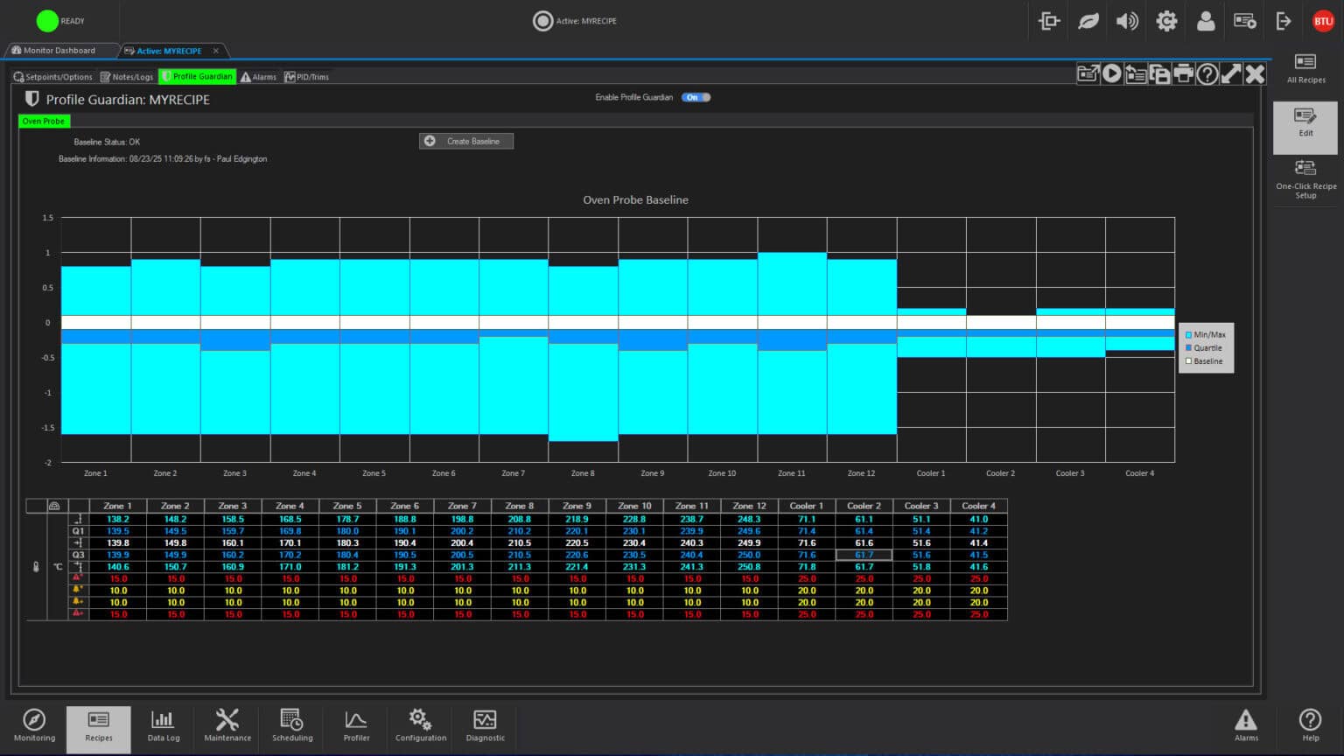
Task: Click the Create Baseline button
Action: 465,141
